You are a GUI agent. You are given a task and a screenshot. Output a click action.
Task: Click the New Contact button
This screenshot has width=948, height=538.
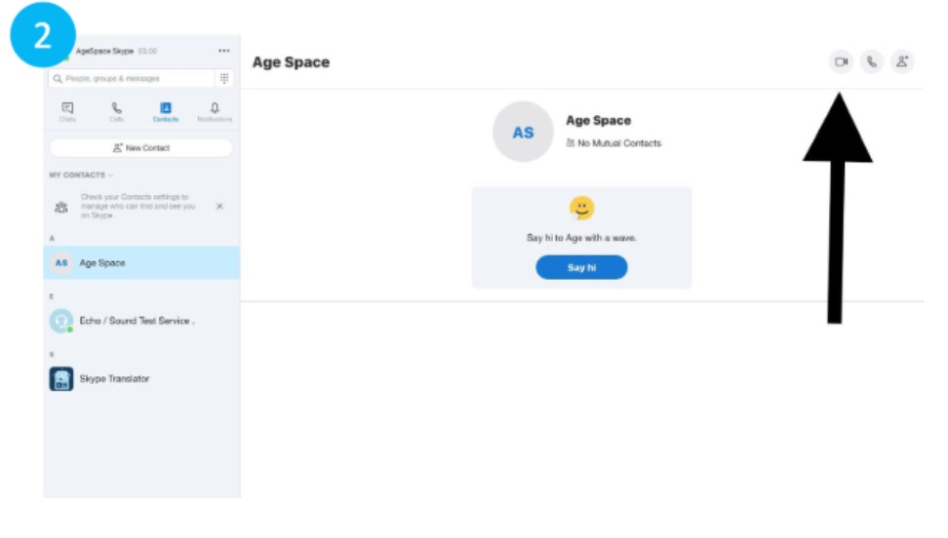tap(141, 147)
